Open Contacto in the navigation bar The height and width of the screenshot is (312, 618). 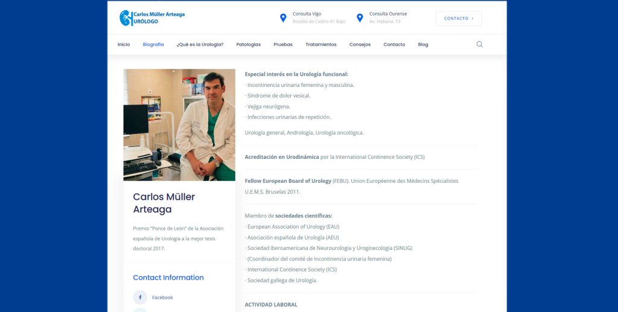pyautogui.click(x=394, y=45)
